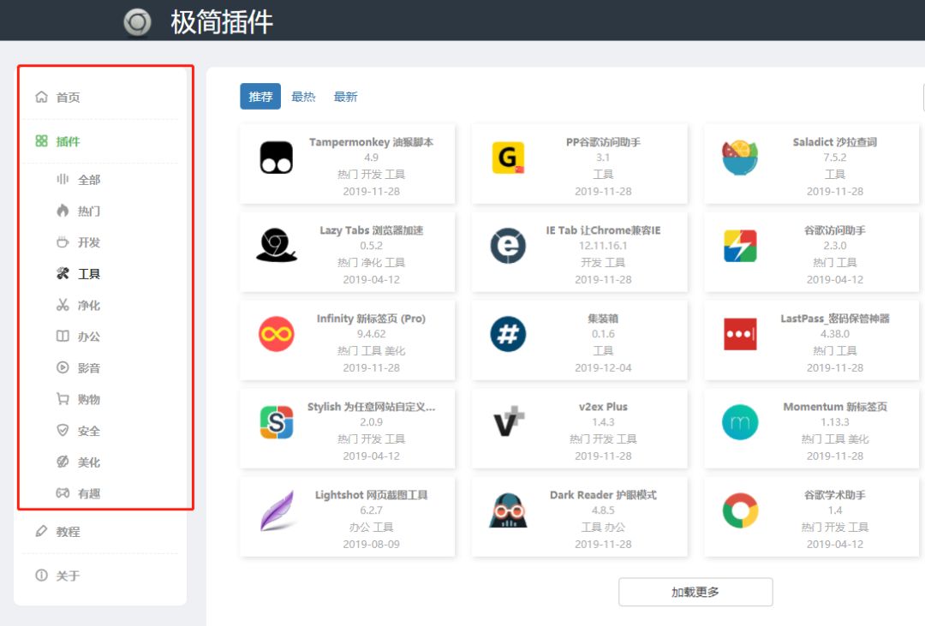925x626 pixels.
Task: Click the 谷歌访问助手 lightning icon
Action: (x=740, y=246)
